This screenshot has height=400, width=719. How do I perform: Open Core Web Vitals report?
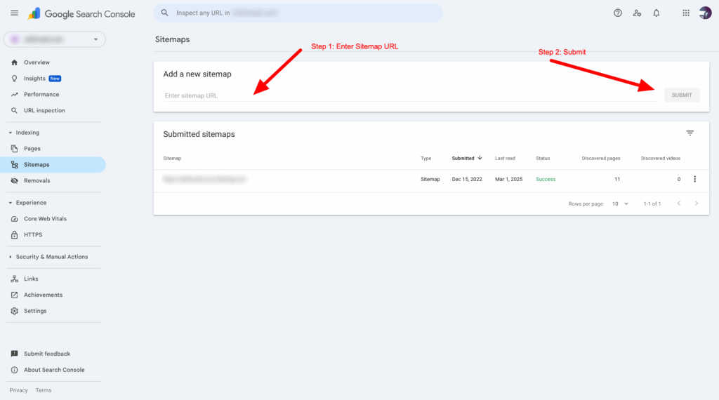pyautogui.click(x=45, y=218)
